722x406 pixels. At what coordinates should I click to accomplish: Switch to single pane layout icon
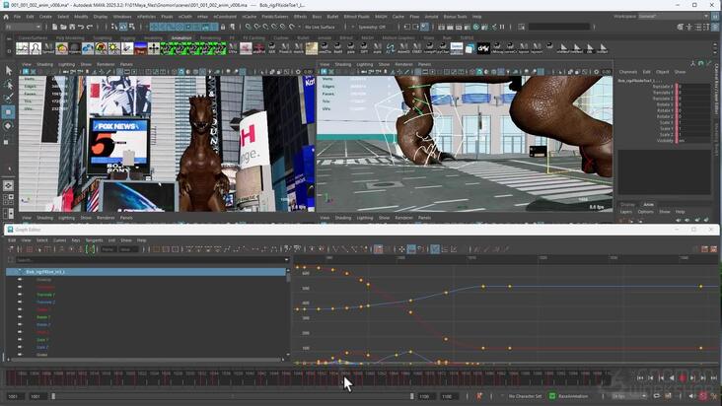click(8, 186)
